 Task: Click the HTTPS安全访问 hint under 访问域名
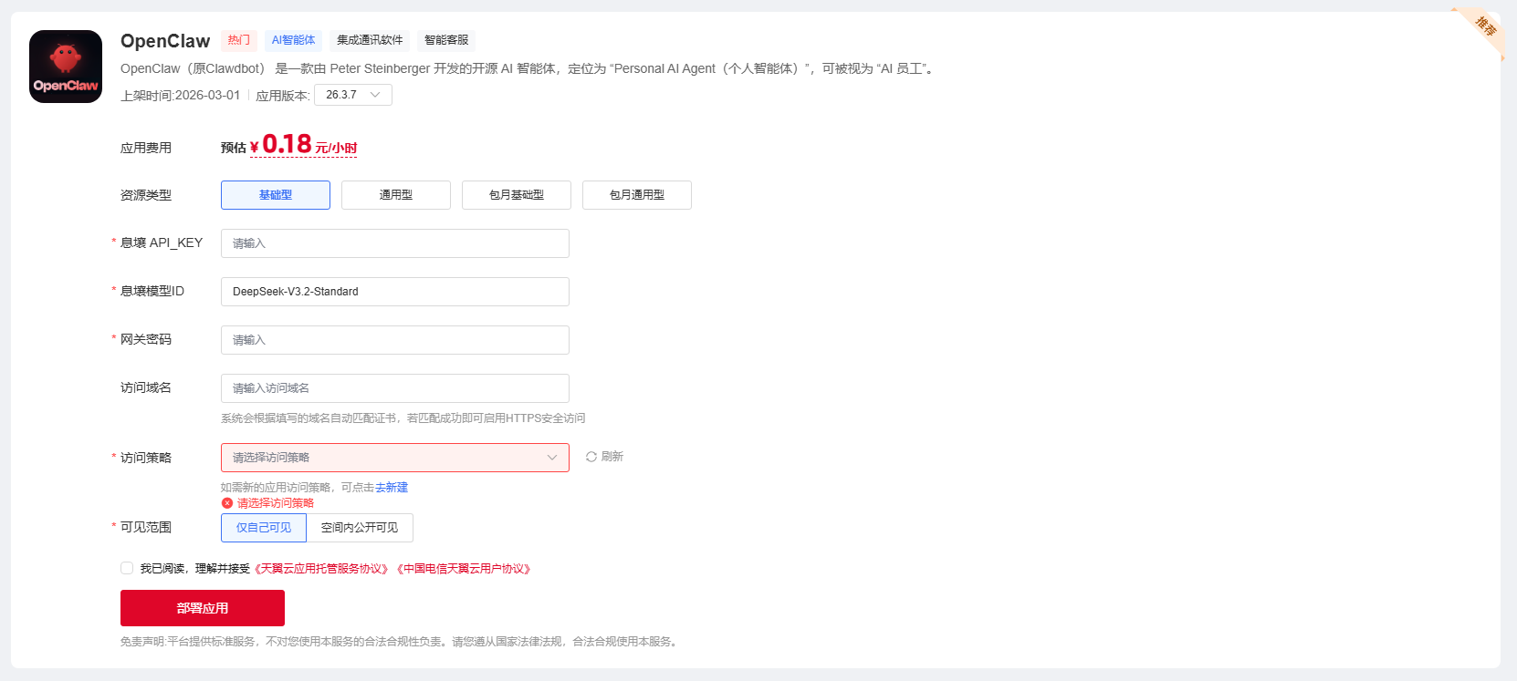[x=403, y=418]
